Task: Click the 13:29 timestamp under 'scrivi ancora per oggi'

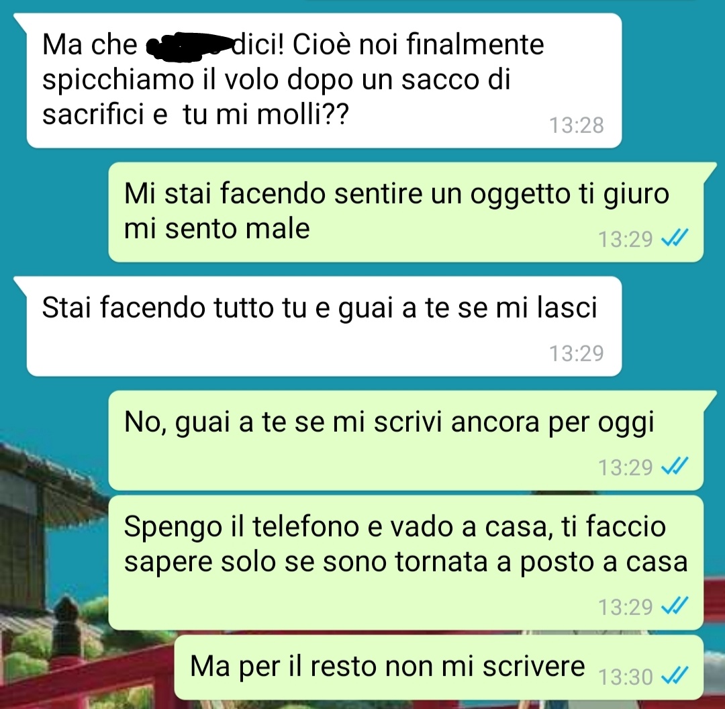Action: [625, 467]
